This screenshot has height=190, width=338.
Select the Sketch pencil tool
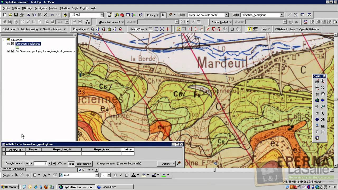pos(170,15)
